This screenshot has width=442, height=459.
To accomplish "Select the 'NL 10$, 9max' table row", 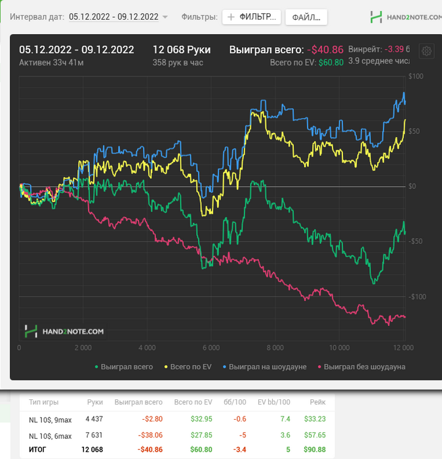I will [177, 419].
